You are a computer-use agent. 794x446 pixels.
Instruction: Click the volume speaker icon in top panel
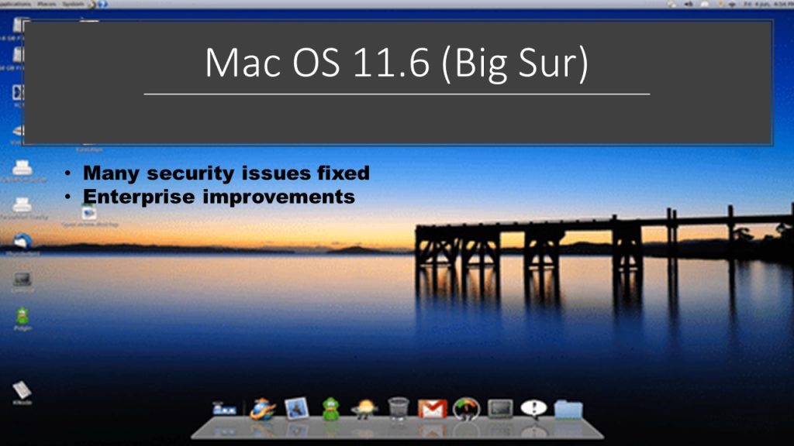pos(688,4)
